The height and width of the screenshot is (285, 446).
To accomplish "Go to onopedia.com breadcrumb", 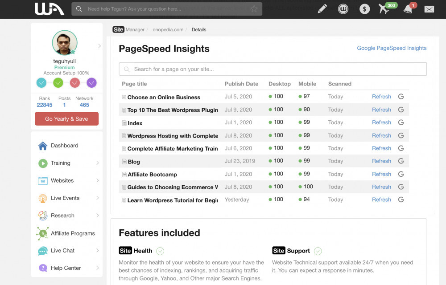I will (x=168, y=29).
